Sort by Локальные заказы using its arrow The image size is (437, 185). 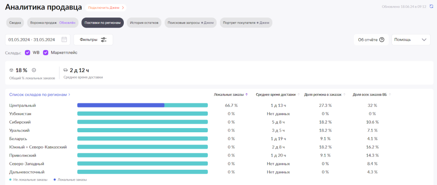pyautogui.click(x=247, y=95)
